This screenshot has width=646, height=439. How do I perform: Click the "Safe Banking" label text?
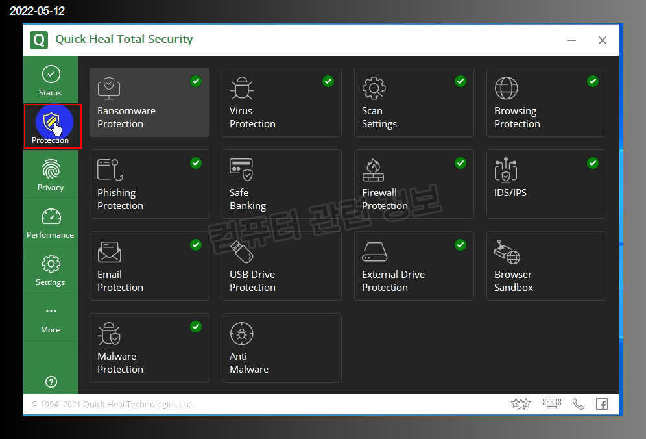[x=248, y=199]
